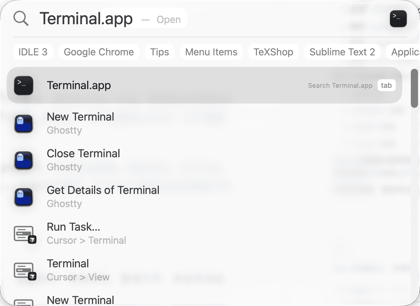Screen dimensions: 420x306
Task: Run the Cursor Run Task command
Action: [x=73, y=226]
